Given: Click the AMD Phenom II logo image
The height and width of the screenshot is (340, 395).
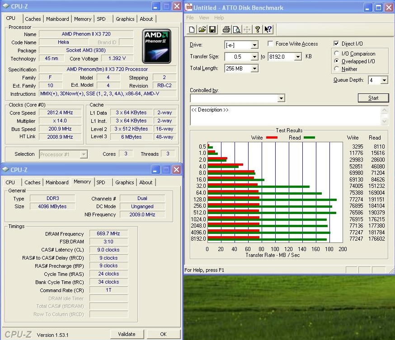Looking at the screenshot, I should coord(156,46).
